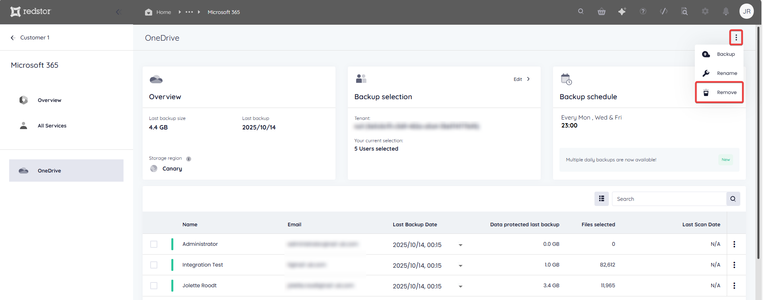Click the Files selected column header
This screenshot has height=300, width=763.
coord(598,224)
